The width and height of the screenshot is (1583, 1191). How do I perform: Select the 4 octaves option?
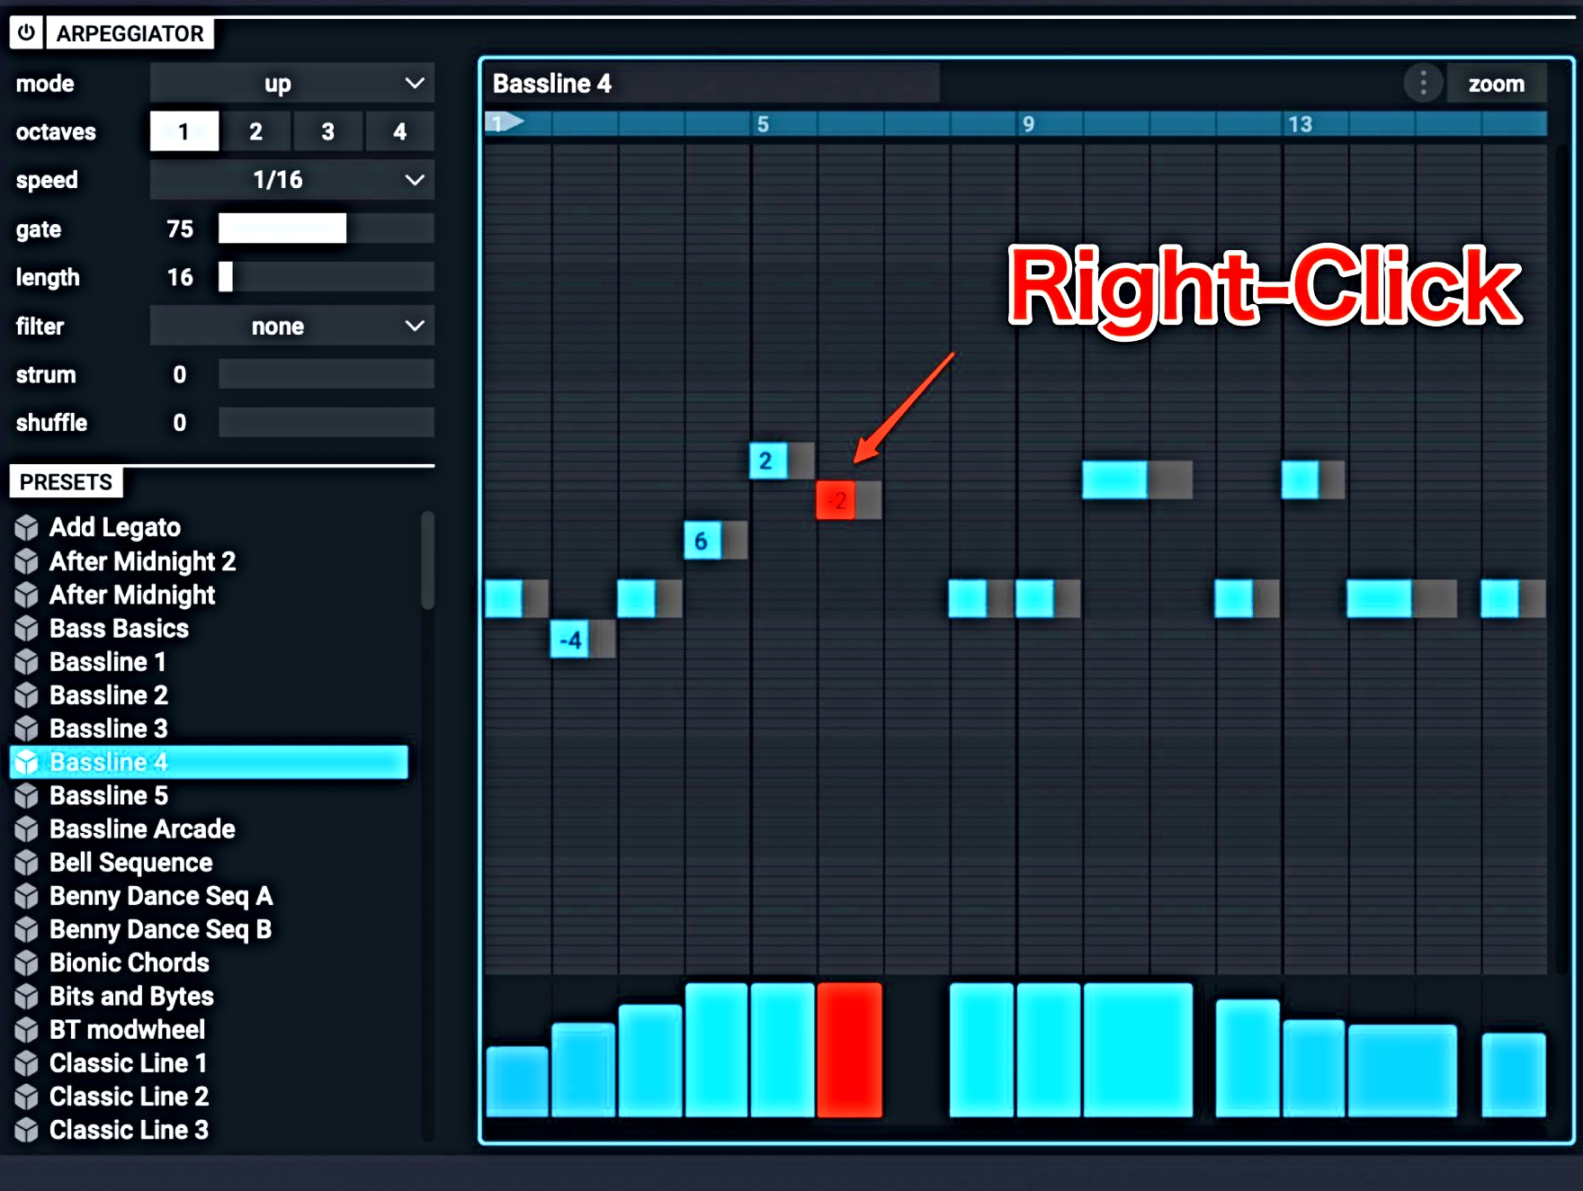point(400,130)
